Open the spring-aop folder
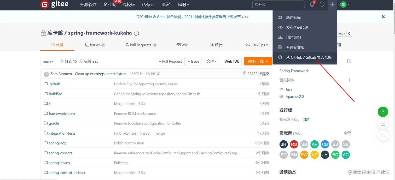 (x=57, y=143)
